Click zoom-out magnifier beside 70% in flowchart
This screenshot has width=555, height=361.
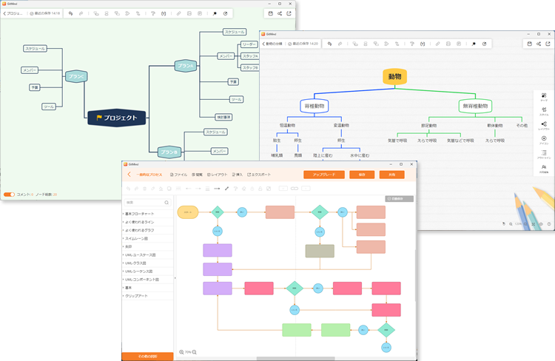(195, 352)
